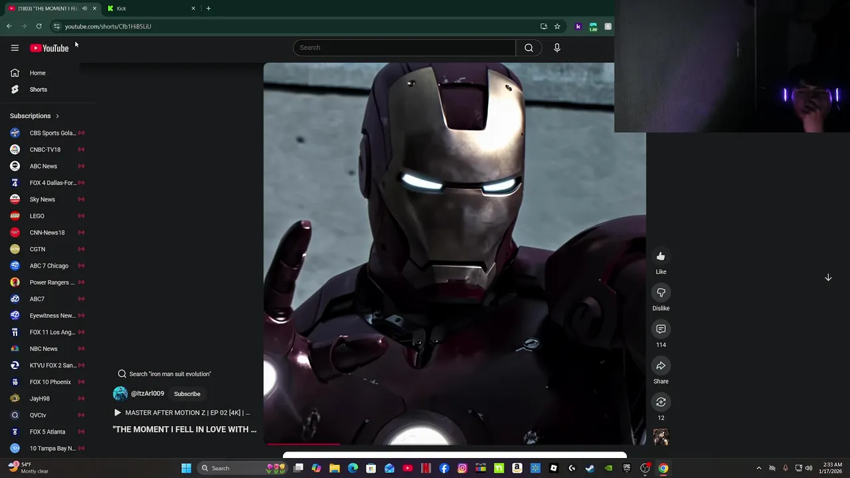Click the address bar URL
This screenshot has width=850, height=478.
pyautogui.click(x=108, y=27)
